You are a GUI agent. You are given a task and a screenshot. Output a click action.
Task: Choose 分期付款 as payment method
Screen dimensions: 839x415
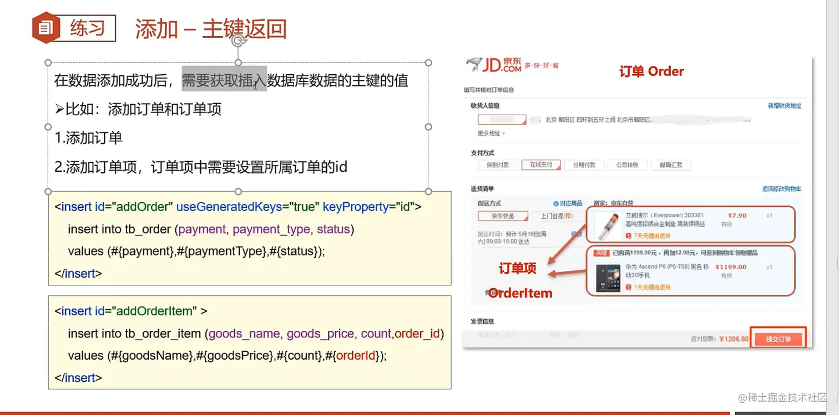[584, 165]
